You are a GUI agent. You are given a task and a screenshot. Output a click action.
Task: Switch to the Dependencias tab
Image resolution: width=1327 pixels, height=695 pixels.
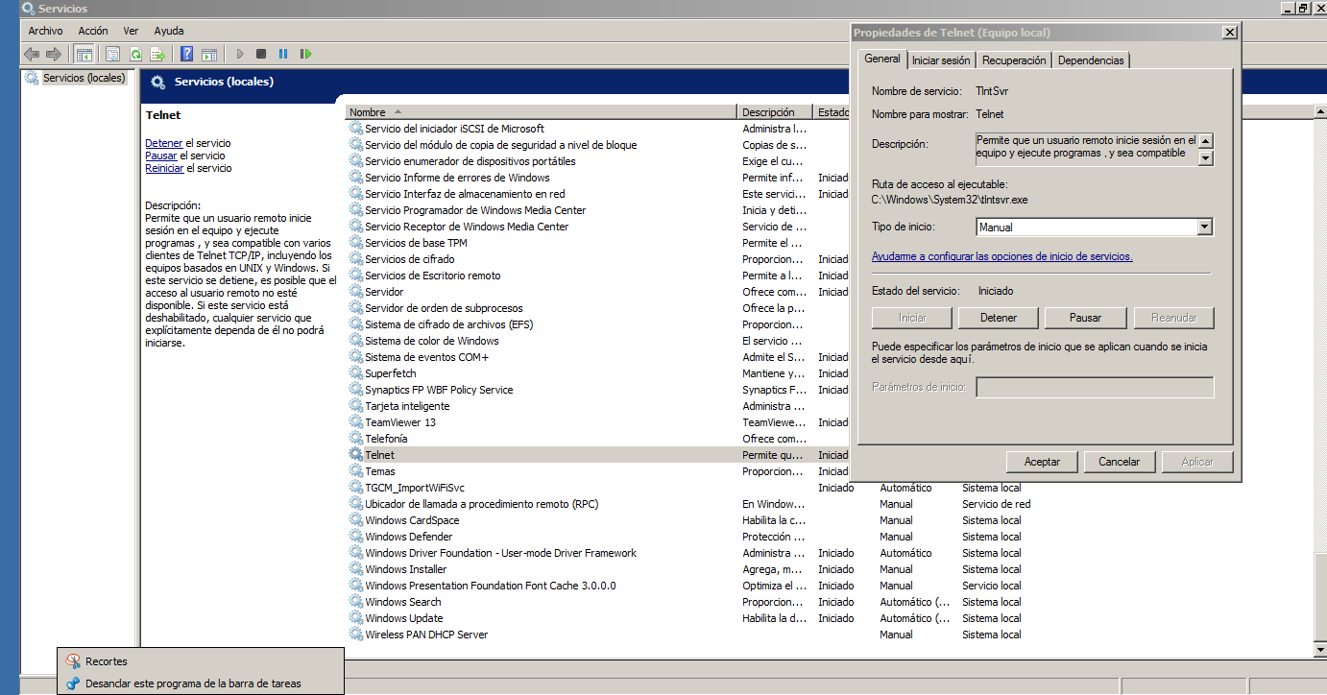(x=1091, y=60)
